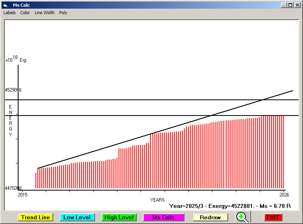Click the Year/Energy/Ms status readout

point(230,206)
